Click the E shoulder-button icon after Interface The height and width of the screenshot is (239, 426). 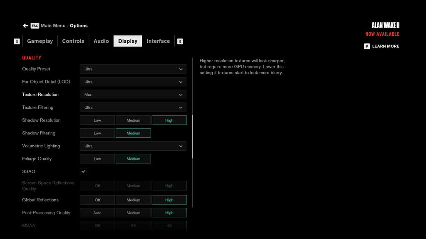point(180,41)
